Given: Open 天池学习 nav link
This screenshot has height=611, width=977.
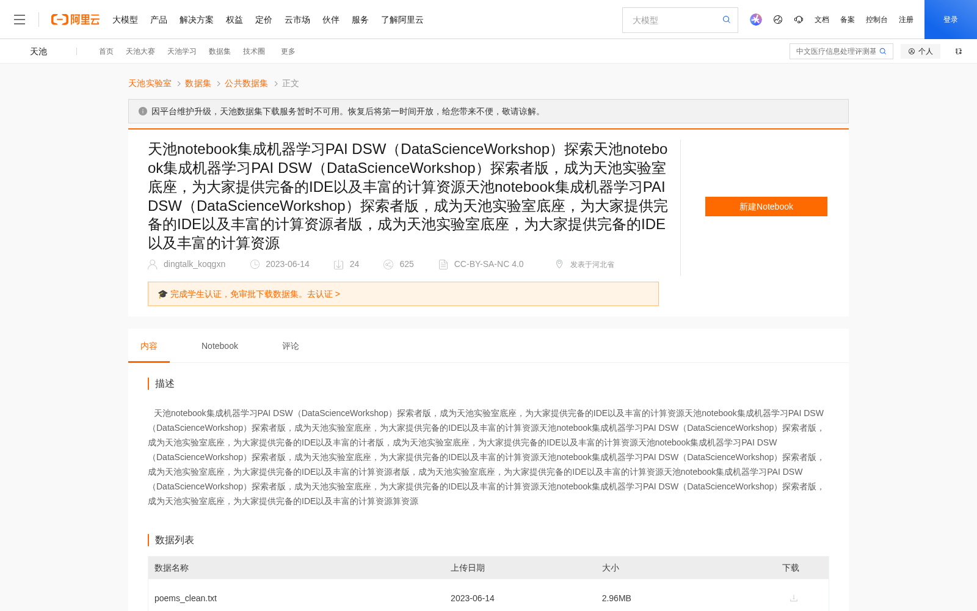Looking at the screenshot, I should [182, 51].
